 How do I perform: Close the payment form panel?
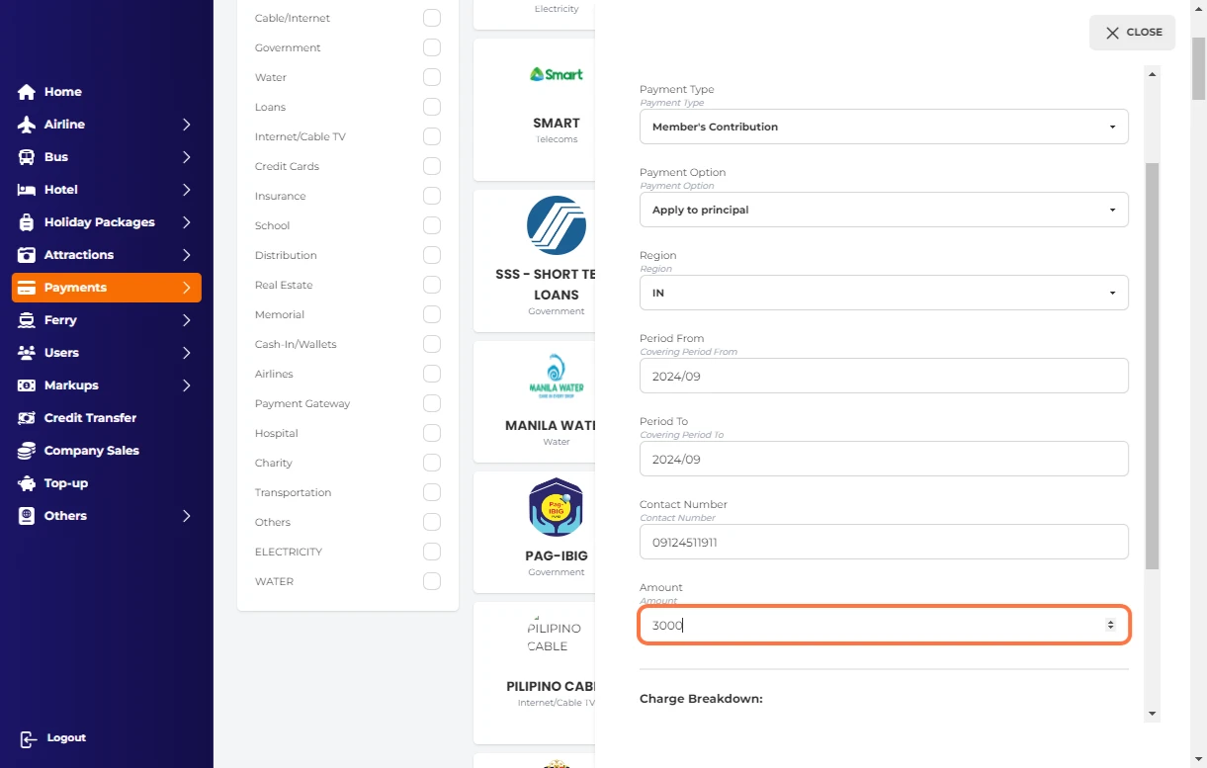click(1132, 33)
